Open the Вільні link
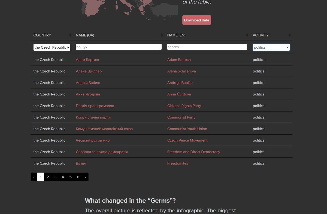The width and height of the screenshot is (327, 214). tap(81, 163)
